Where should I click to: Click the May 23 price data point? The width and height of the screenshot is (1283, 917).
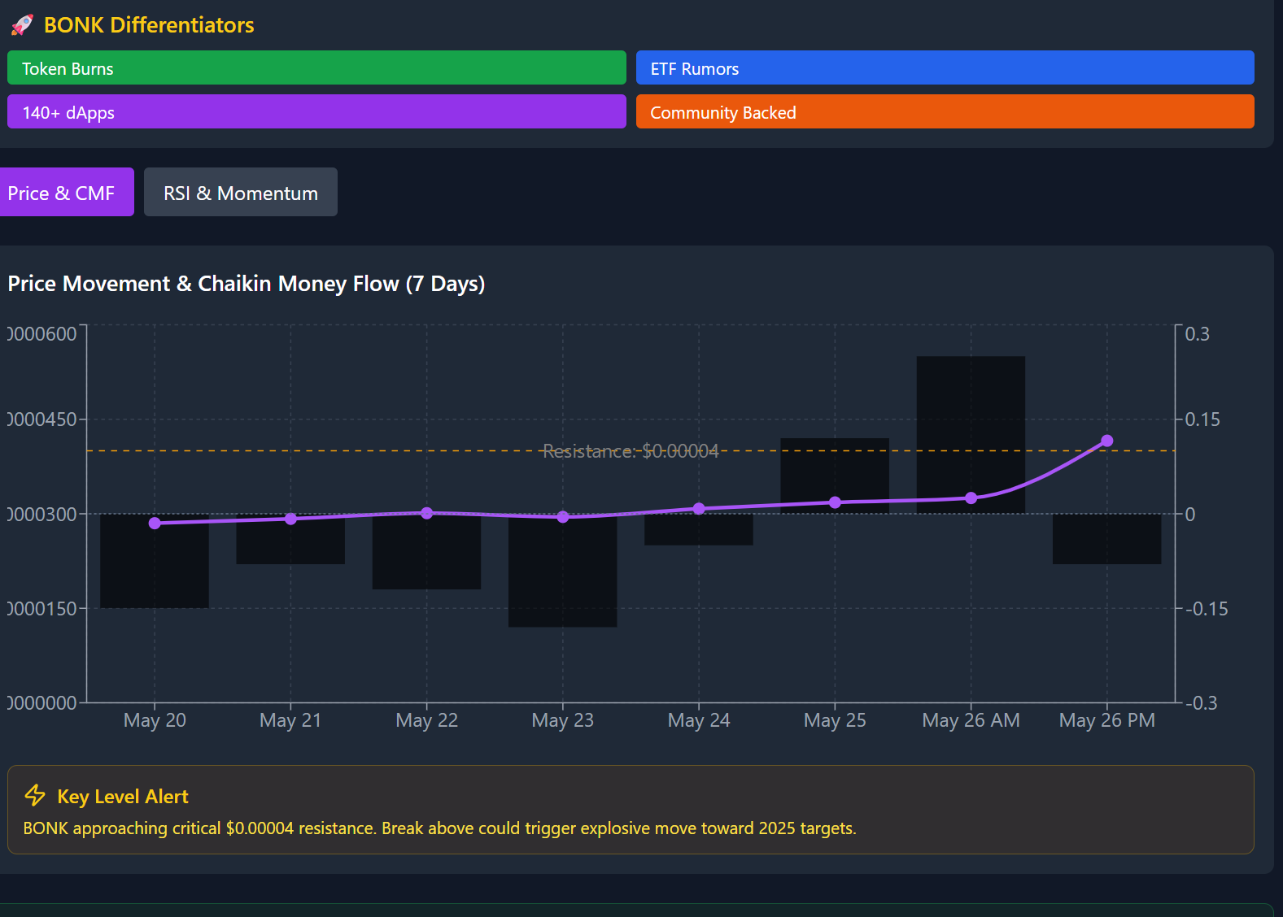point(563,517)
